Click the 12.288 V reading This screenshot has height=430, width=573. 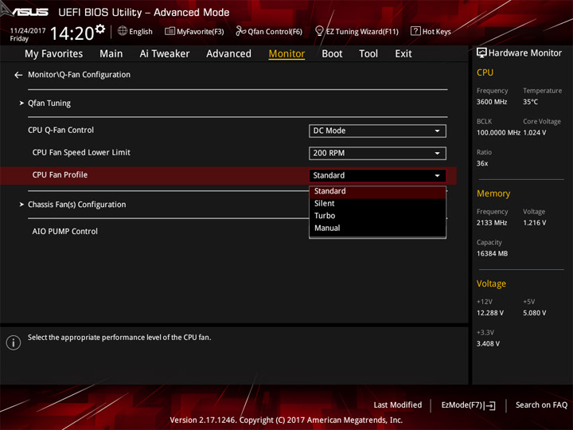490,313
